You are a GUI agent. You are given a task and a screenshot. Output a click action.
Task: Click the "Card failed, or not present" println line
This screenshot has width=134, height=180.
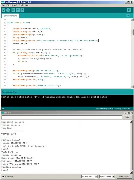click(x=51, y=56)
